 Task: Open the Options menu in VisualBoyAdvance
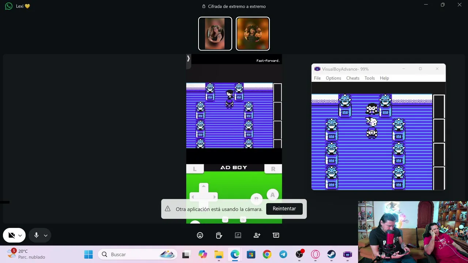pyautogui.click(x=333, y=78)
